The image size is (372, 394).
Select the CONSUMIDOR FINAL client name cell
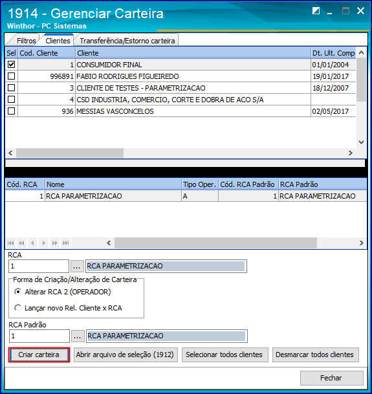tap(193, 65)
